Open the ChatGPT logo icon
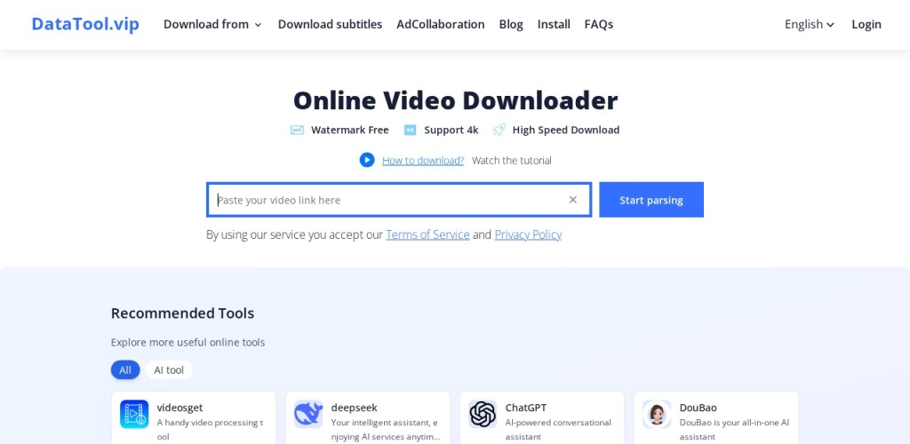The height and width of the screenshot is (444, 910). [483, 414]
